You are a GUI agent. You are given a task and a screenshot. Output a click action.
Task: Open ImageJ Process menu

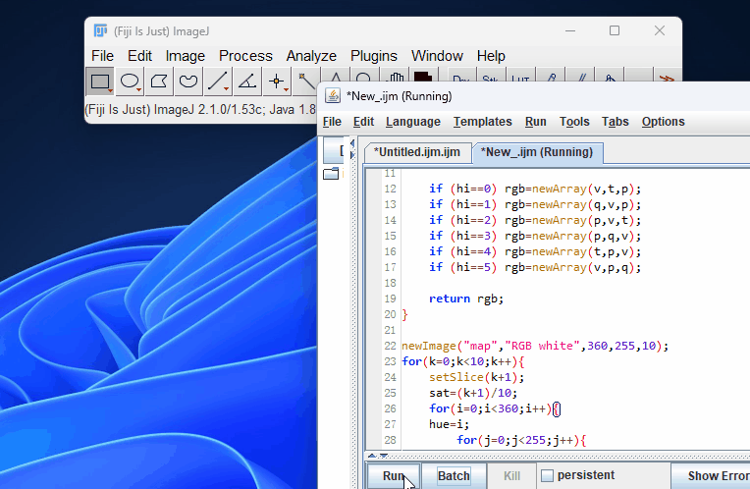(x=245, y=56)
